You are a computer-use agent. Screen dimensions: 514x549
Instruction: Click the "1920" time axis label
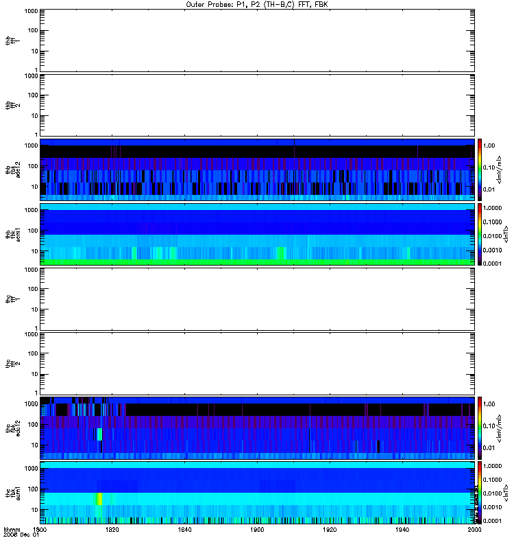click(x=330, y=529)
